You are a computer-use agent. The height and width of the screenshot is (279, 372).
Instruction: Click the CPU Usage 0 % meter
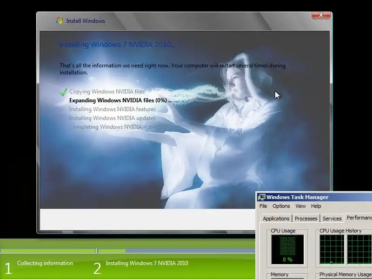tap(287, 249)
